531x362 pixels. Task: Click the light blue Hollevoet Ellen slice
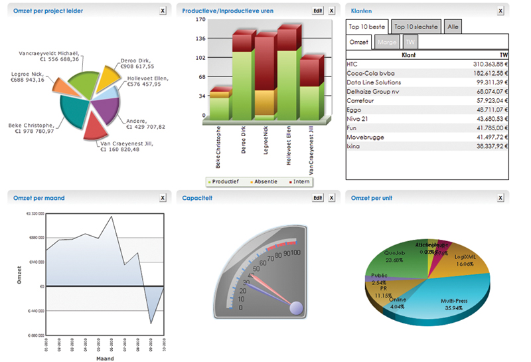[x=108, y=93]
